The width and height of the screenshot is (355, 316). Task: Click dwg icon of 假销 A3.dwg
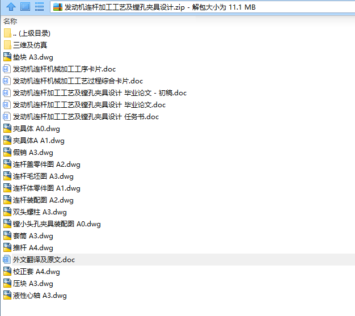[x=7, y=153]
